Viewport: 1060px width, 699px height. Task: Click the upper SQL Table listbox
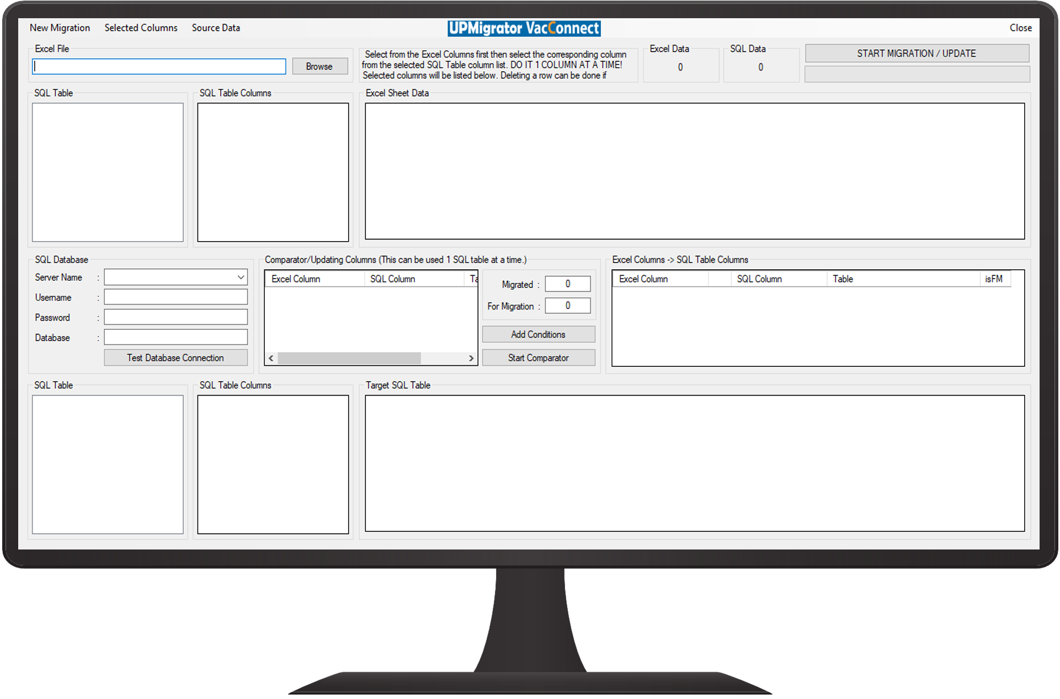(108, 172)
